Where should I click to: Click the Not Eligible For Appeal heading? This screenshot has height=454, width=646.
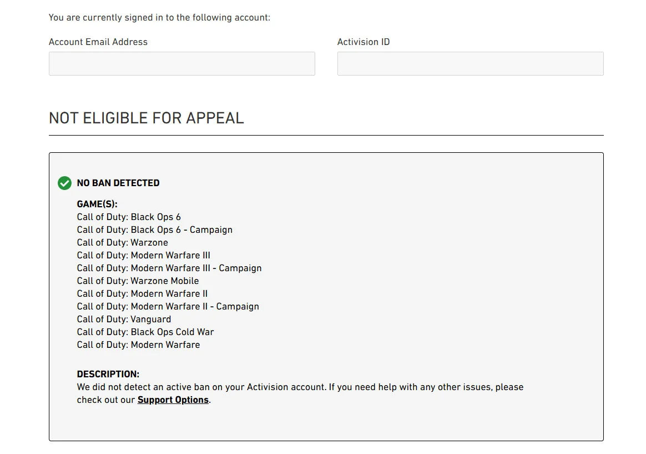click(x=147, y=118)
